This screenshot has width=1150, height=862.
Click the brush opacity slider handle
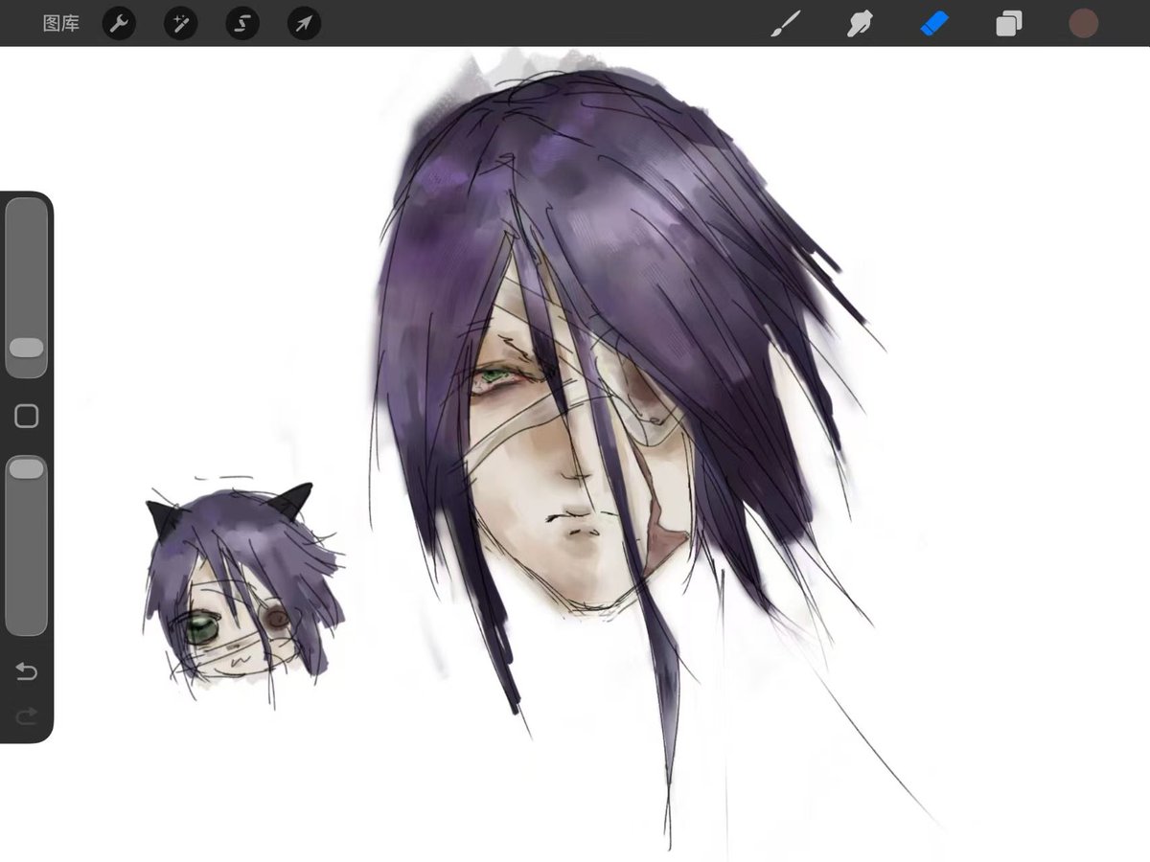pyautogui.click(x=27, y=468)
